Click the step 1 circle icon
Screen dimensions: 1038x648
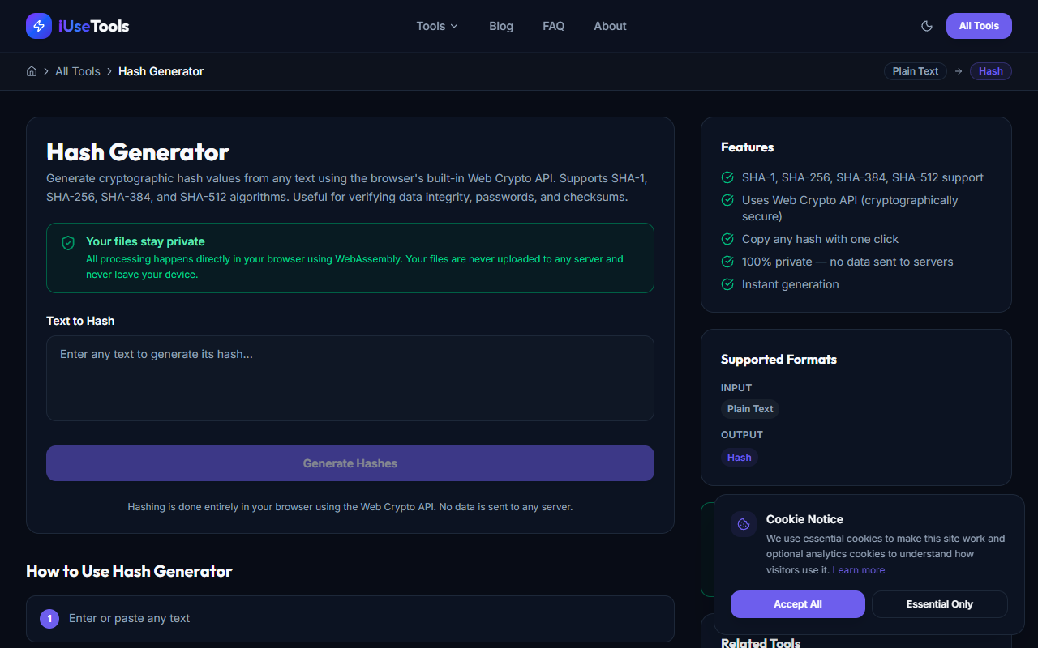tap(49, 618)
